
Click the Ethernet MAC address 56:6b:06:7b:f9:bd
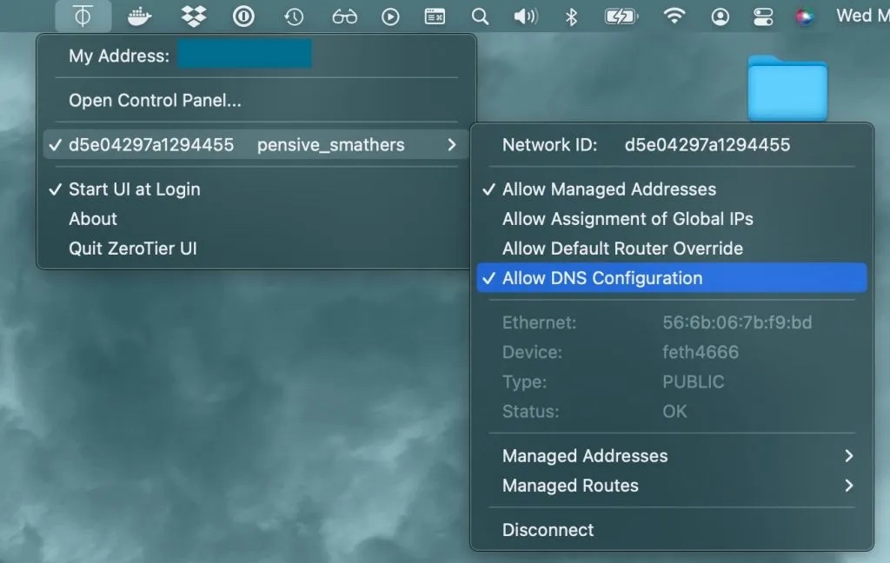737,322
